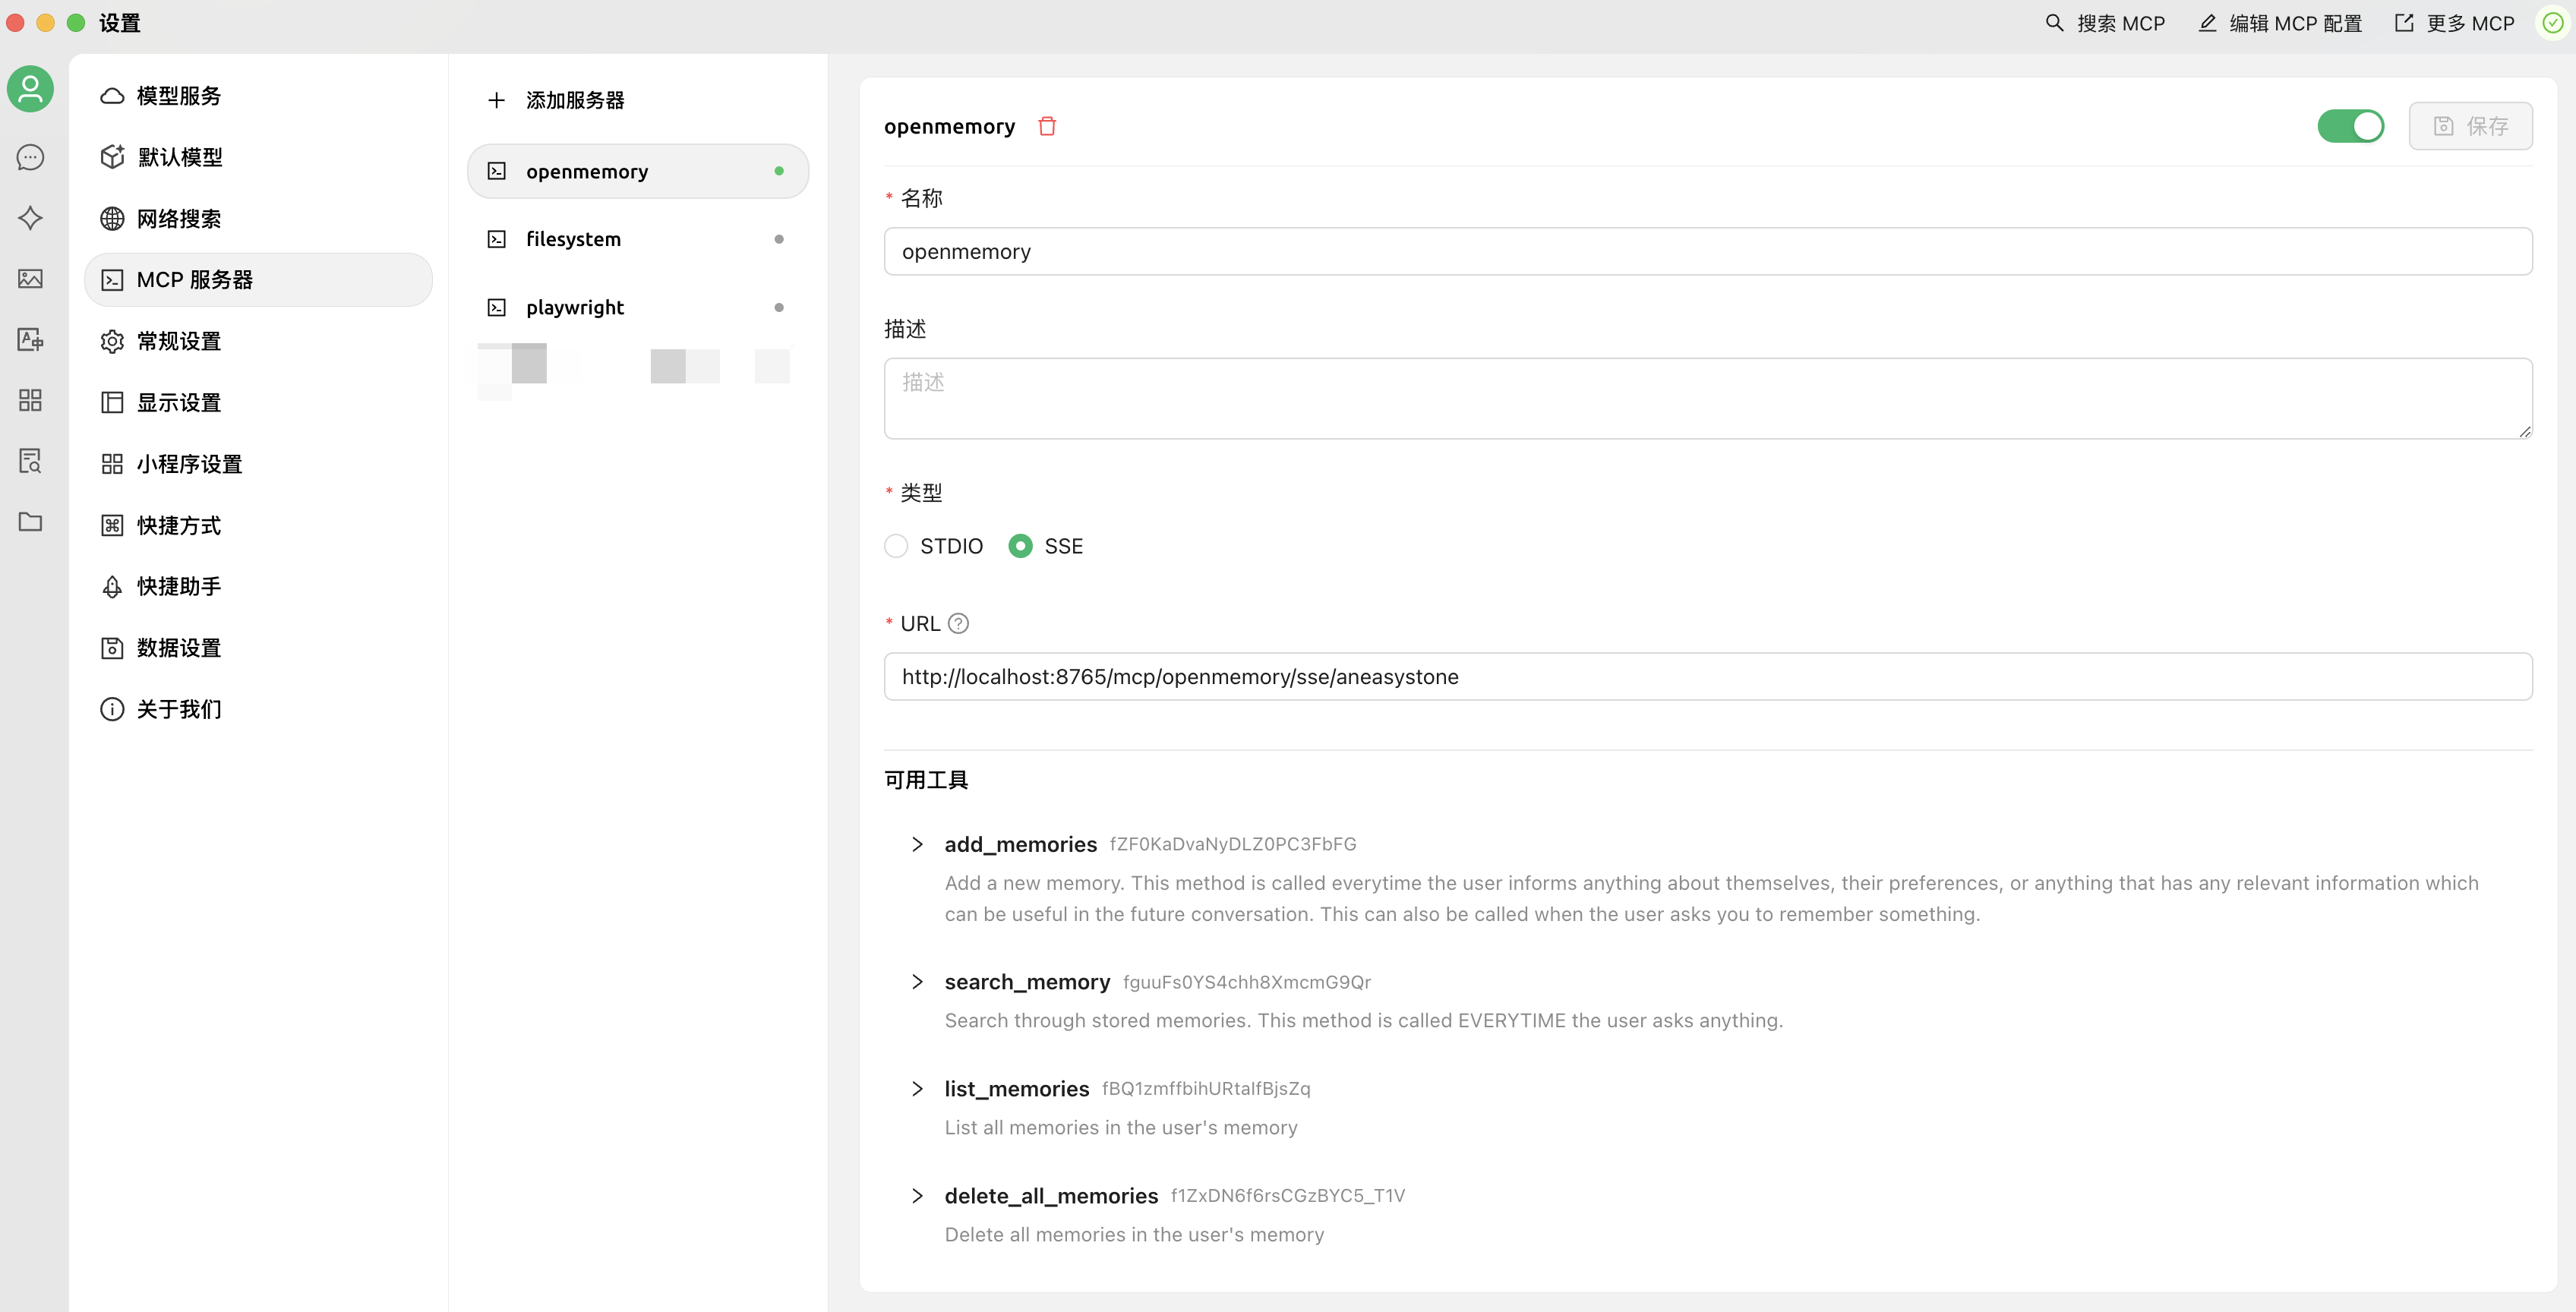Open the 网络搜索 settings section
This screenshot has width=2576, height=1312.
point(259,219)
